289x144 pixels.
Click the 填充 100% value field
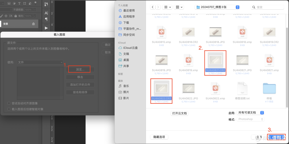(28, 16)
